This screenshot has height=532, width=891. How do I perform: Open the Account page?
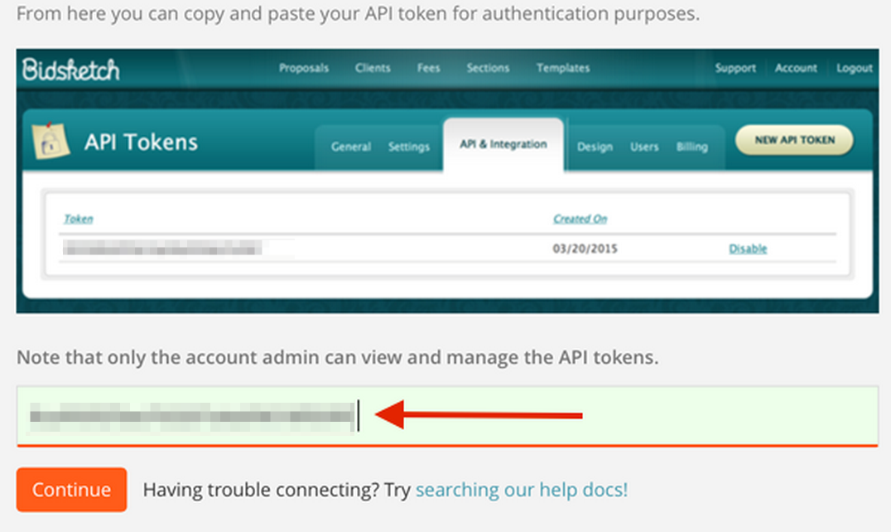click(x=796, y=68)
